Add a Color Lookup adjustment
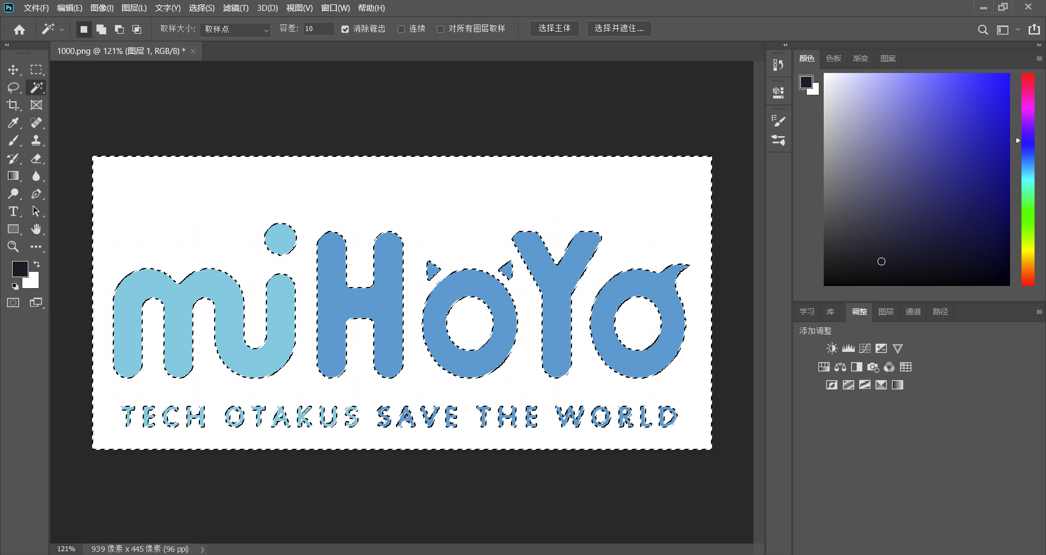1046x555 pixels. (x=905, y=367)
